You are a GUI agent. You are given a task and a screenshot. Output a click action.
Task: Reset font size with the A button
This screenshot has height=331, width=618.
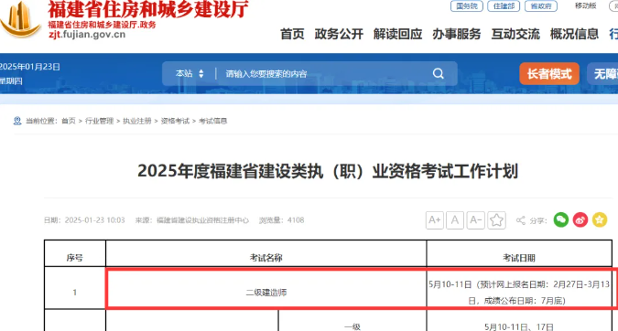[455, 220]
